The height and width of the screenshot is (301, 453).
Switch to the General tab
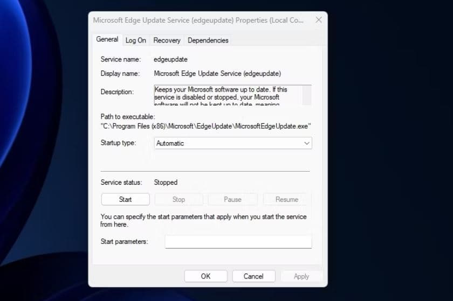pos(107,39)
